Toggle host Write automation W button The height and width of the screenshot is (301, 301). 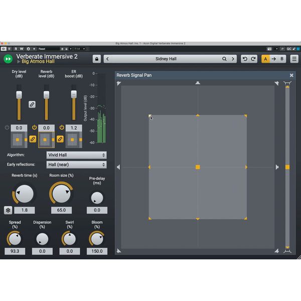coord(22,49)
